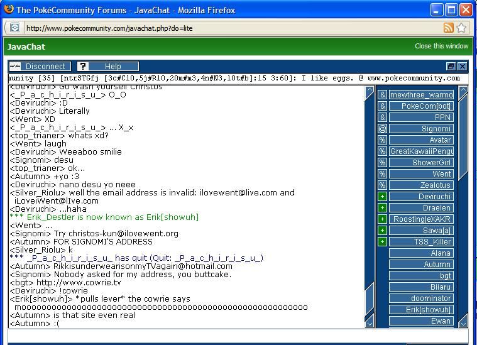Viewport: 477px width, 345px height.
Task: Maximize the Firefox window
Action: coord(451,9)
